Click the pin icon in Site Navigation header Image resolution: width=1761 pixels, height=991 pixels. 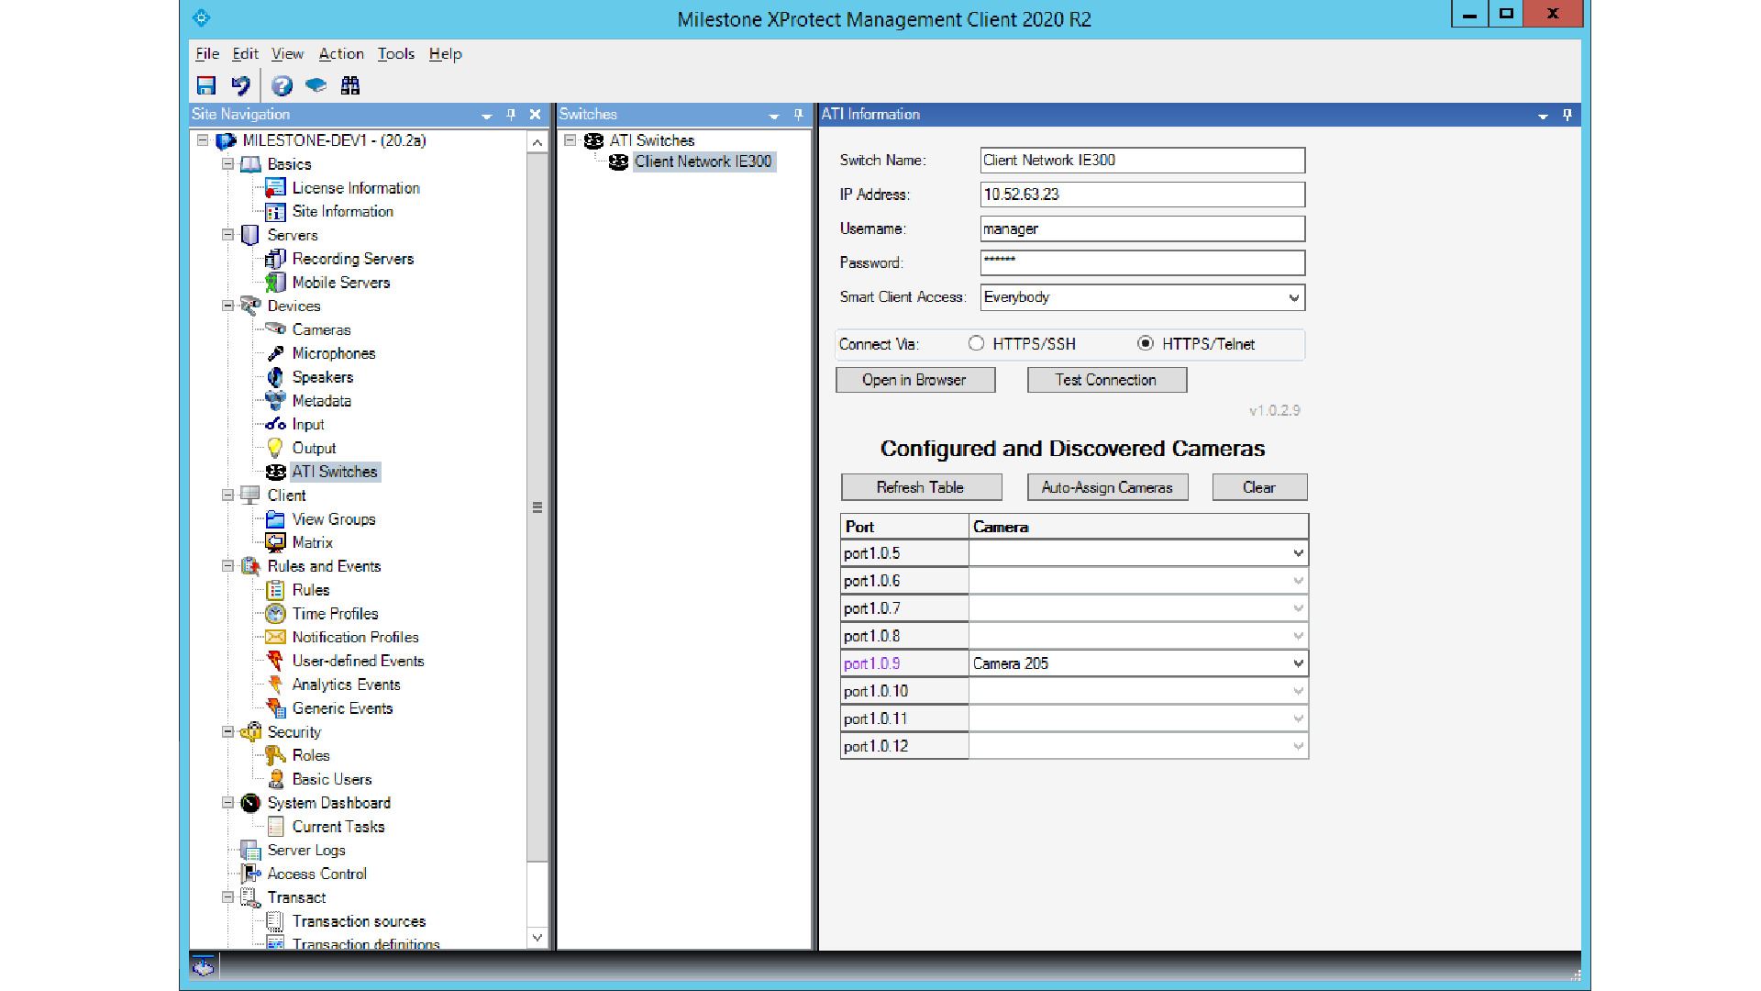511,115
